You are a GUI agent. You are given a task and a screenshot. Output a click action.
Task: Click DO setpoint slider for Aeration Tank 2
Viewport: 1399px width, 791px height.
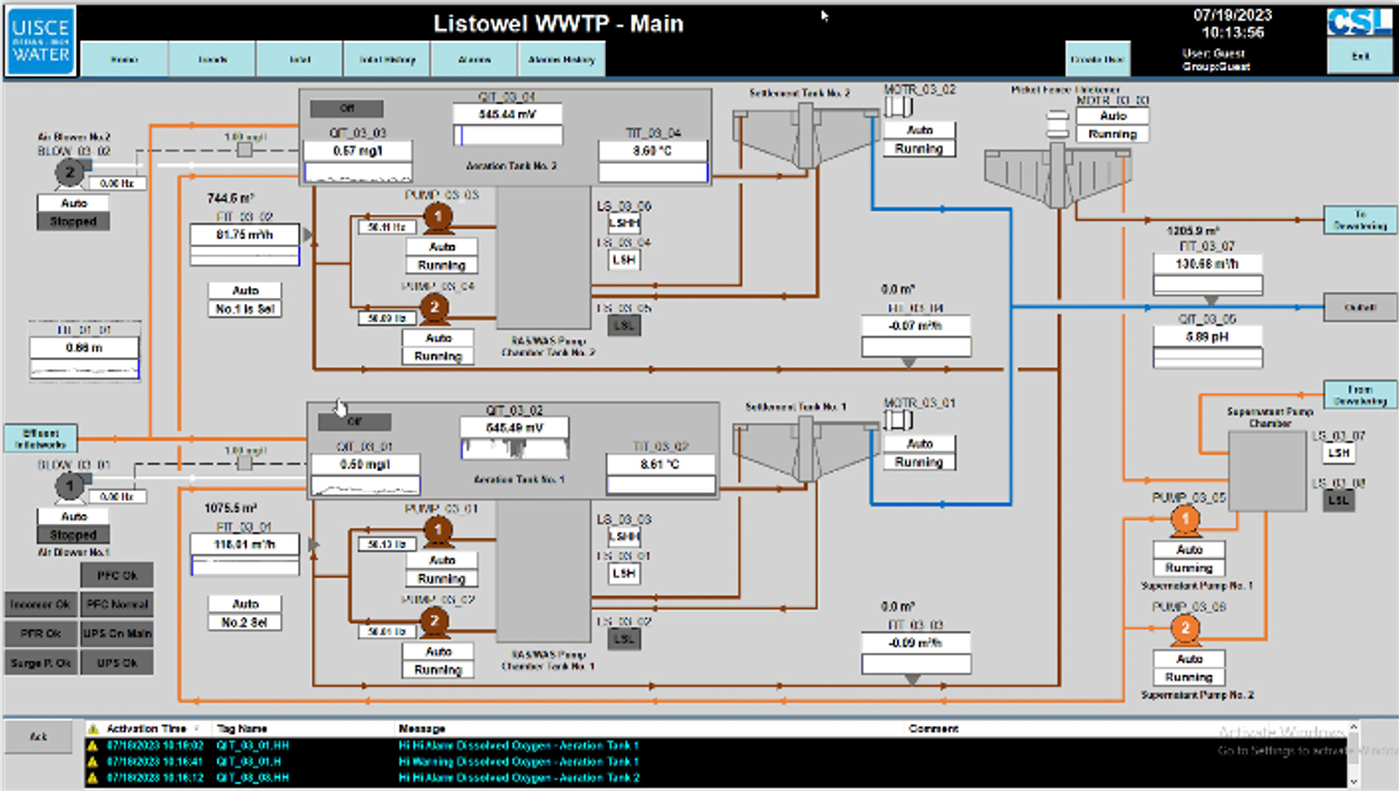(245, 150)
